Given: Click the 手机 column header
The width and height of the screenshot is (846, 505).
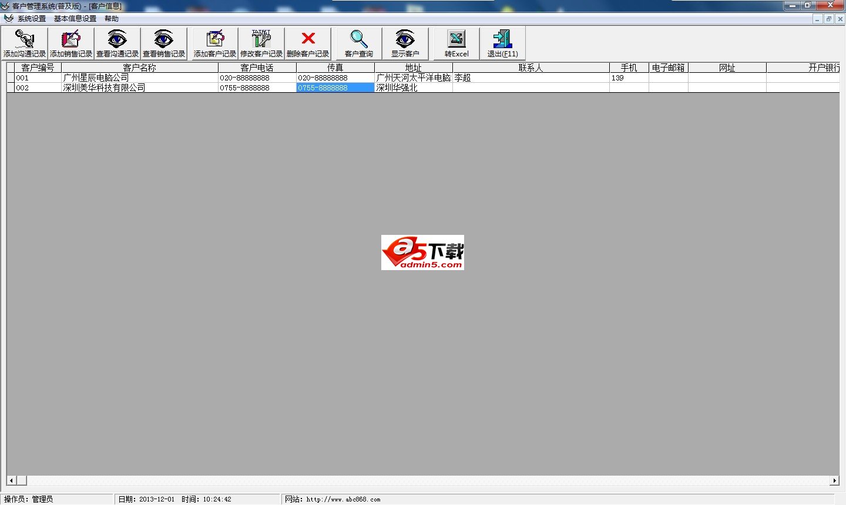Looking at the screenshot, I should (x=629, y=68).
